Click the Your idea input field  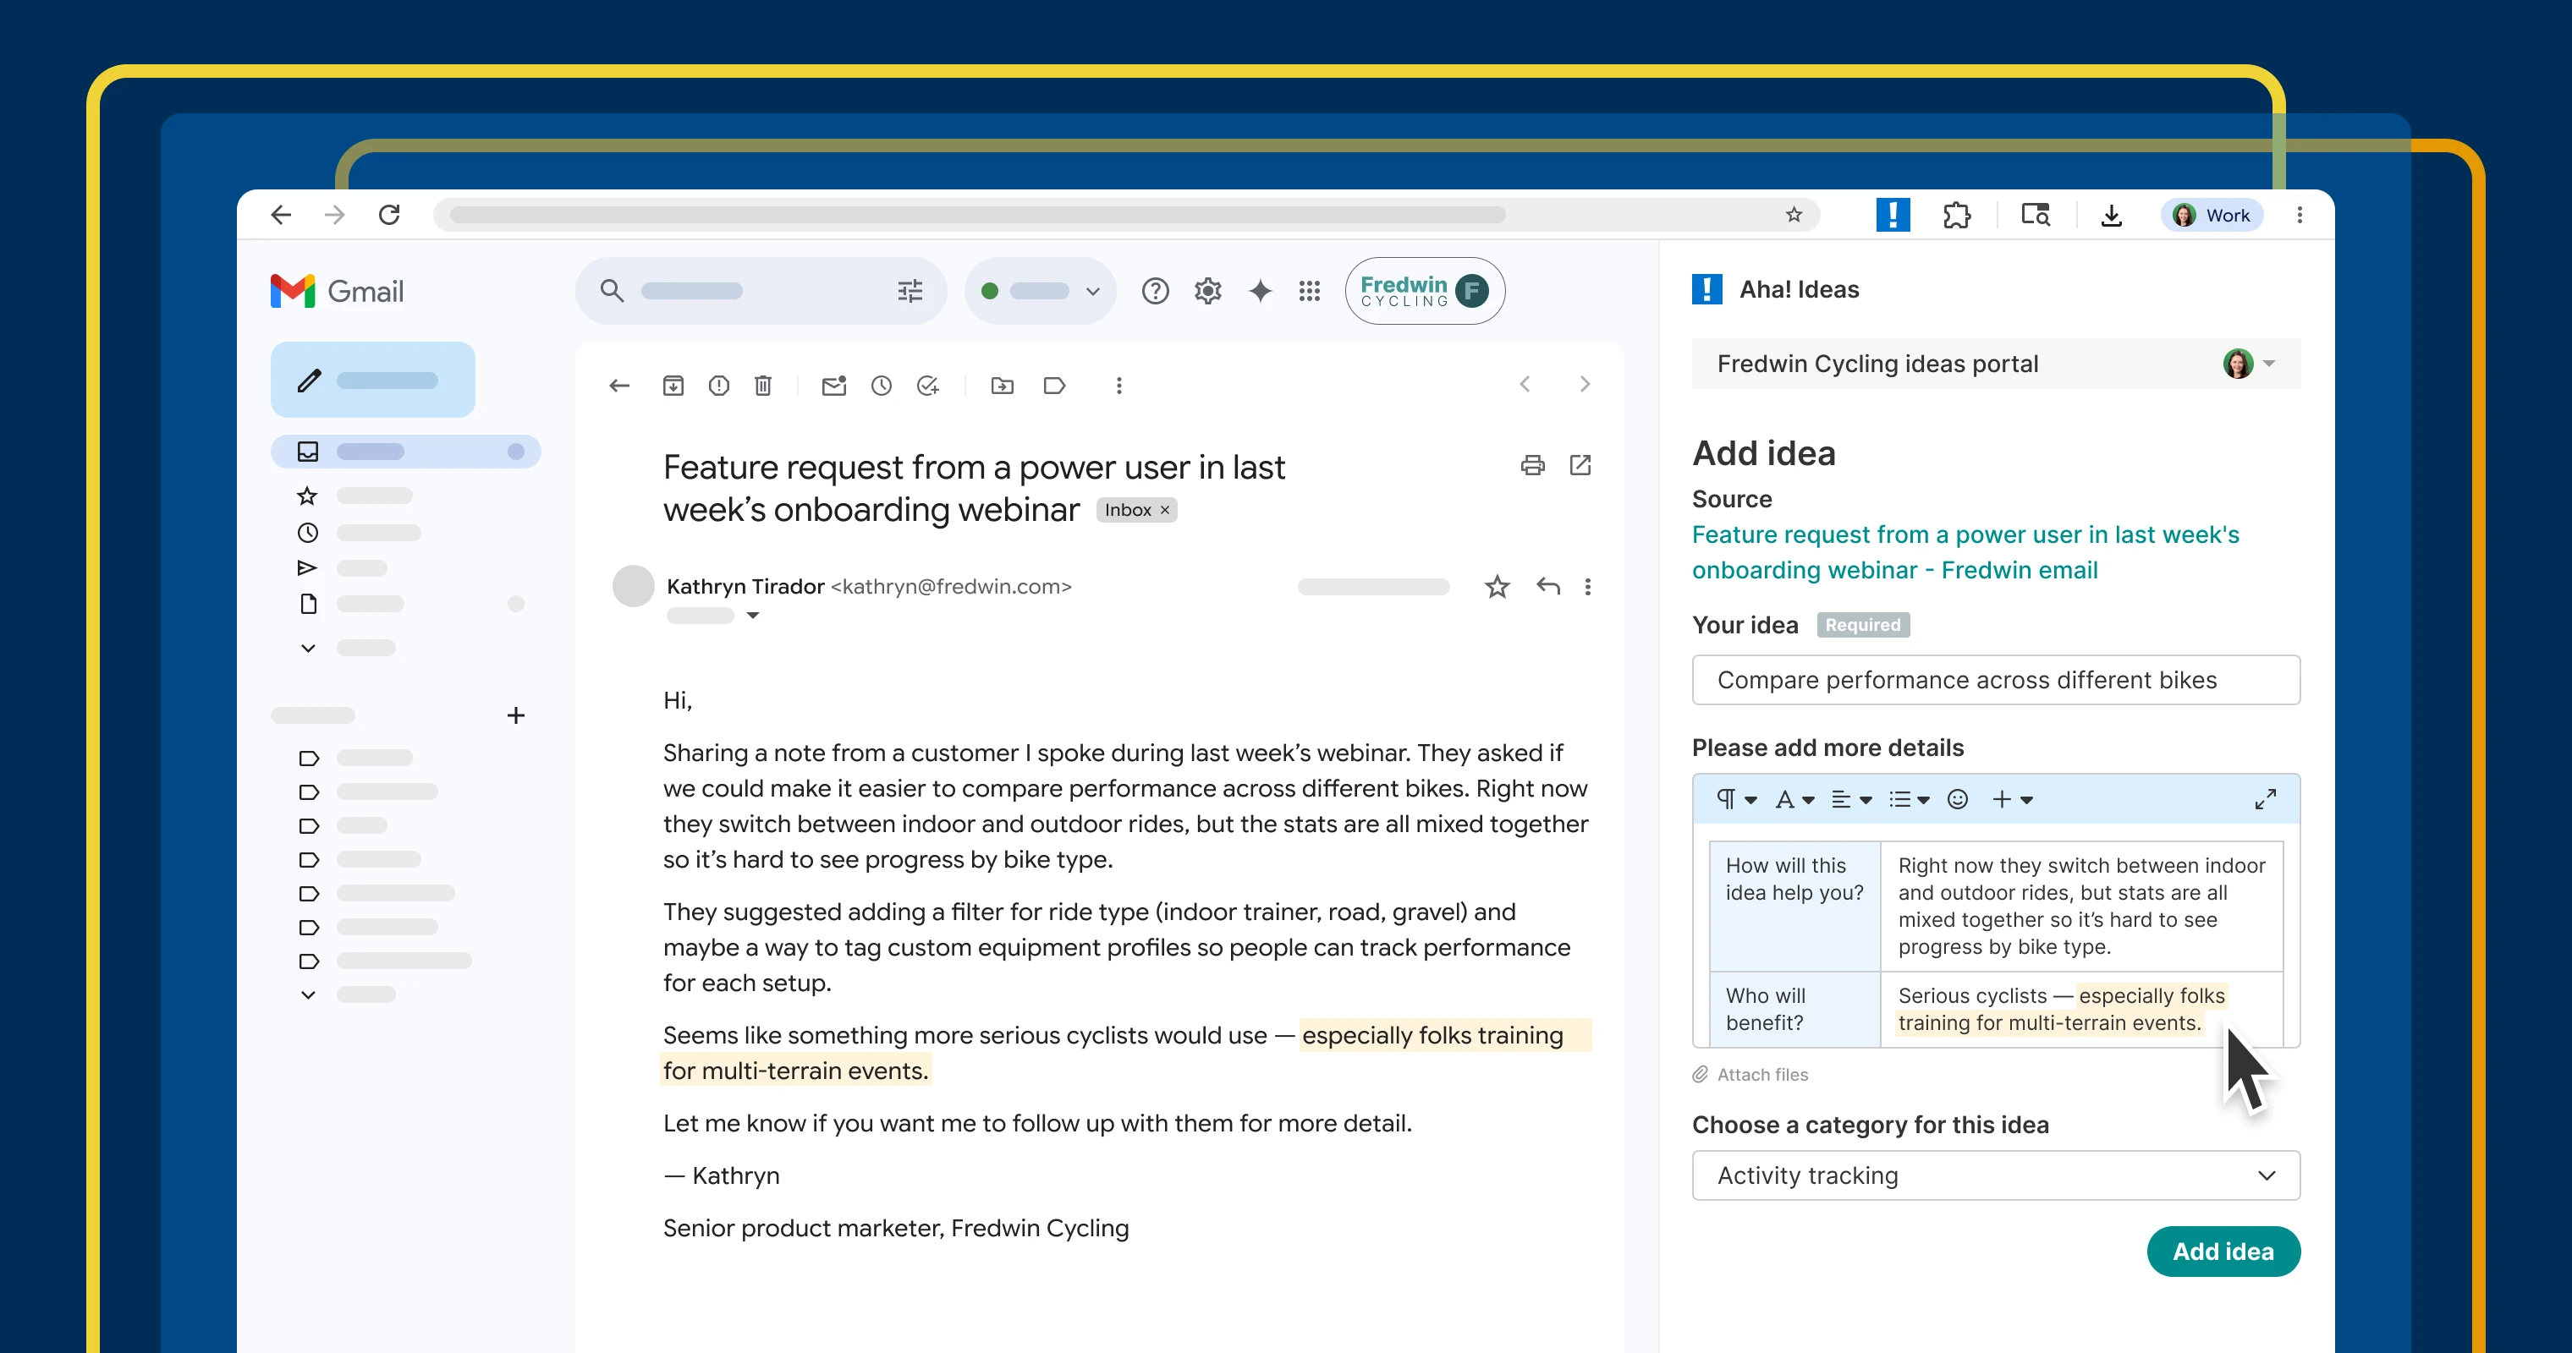pyautogui.click(x=1995, y=680)
